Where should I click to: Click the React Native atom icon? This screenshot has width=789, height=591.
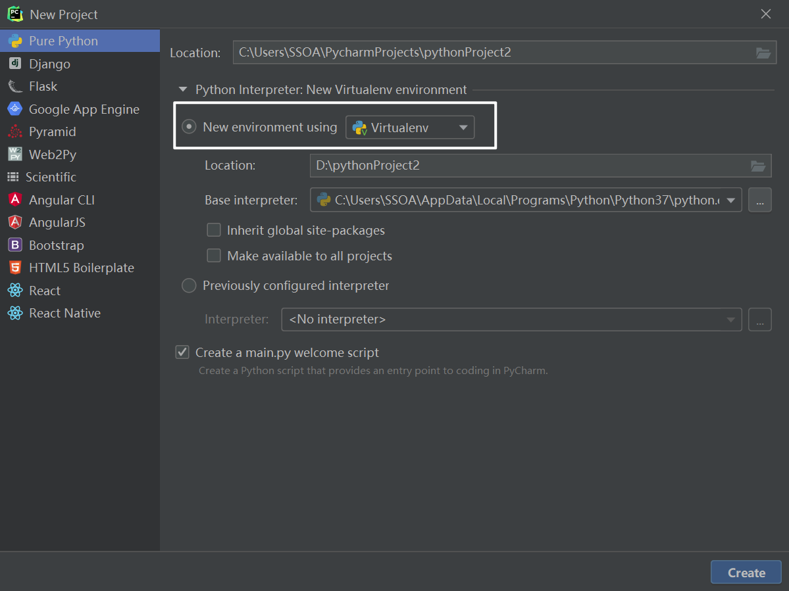click(x=15, y=313)
